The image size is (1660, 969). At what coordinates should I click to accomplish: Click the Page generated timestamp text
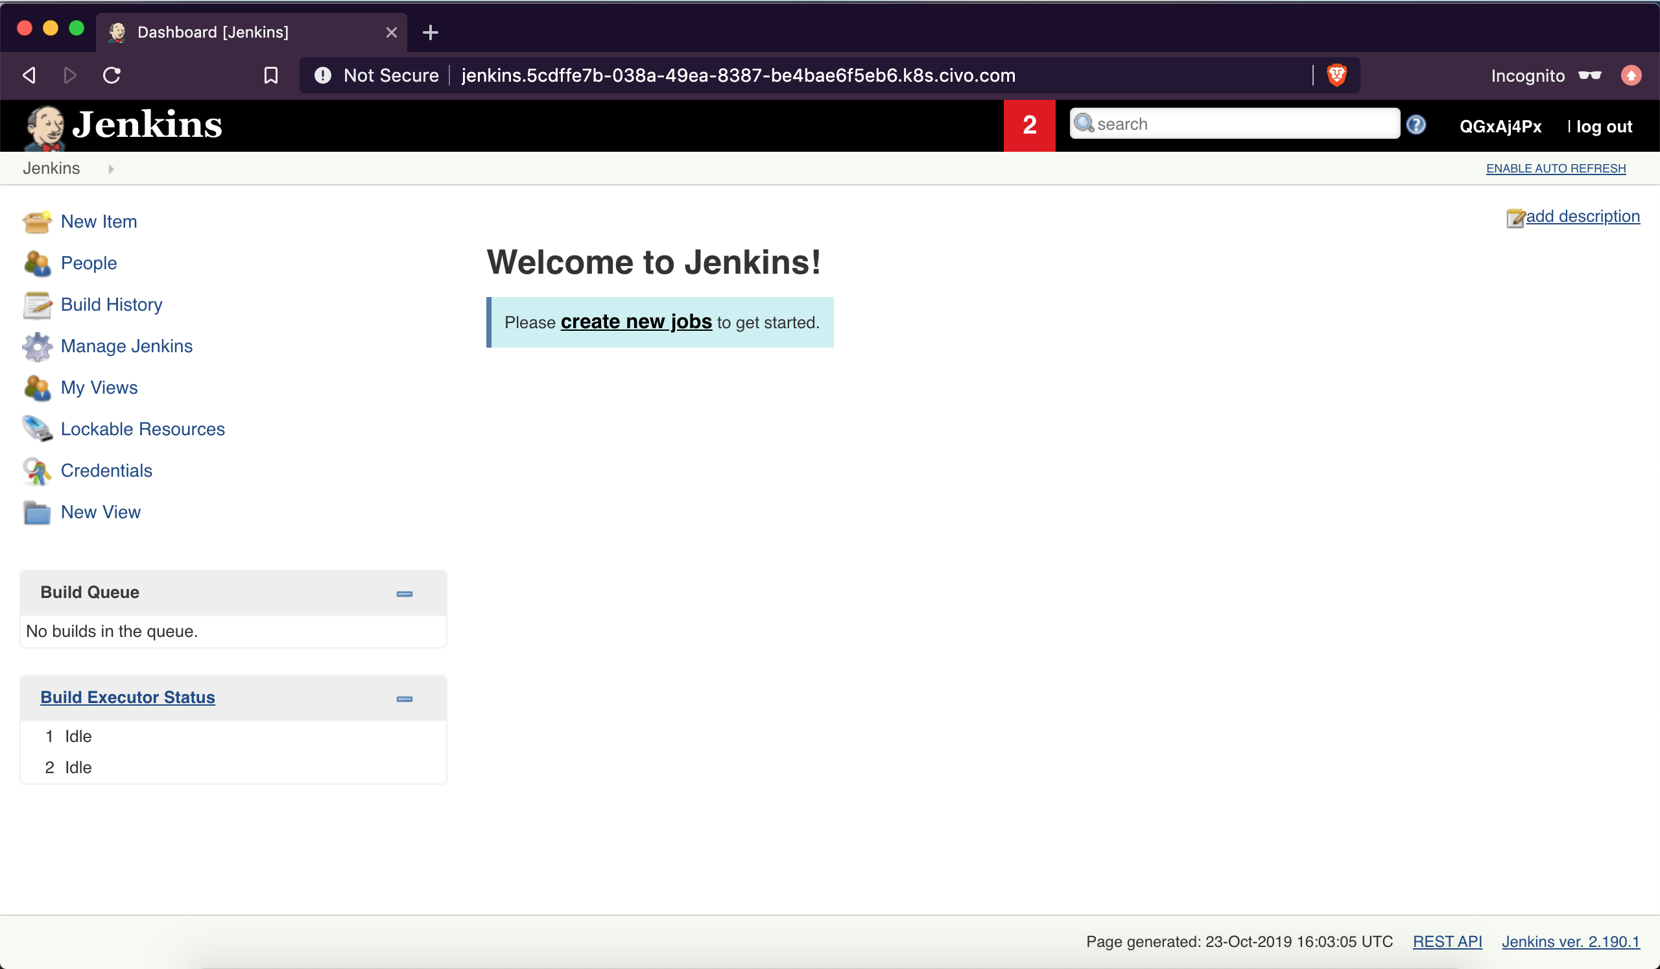click(1239, 941)
